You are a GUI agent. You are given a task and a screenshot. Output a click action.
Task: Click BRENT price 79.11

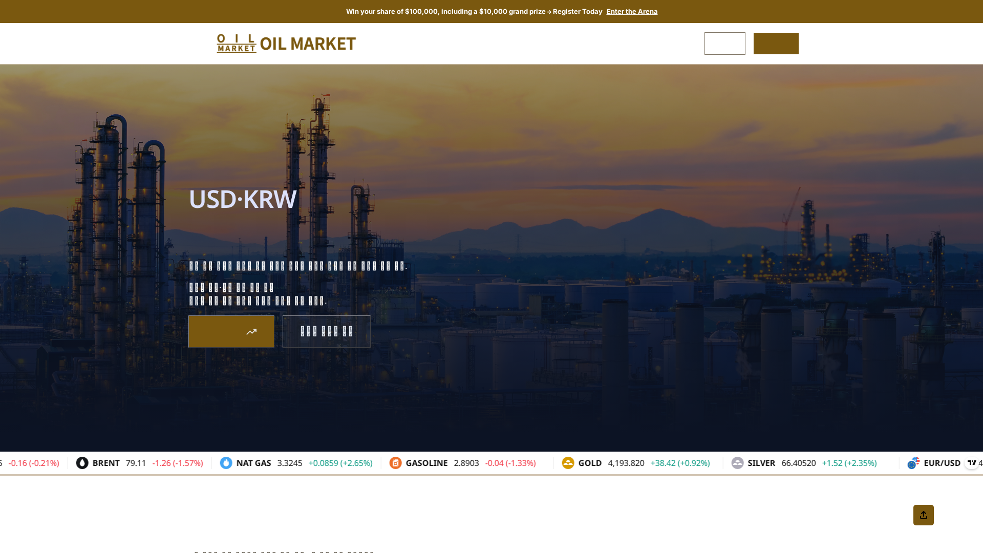pos(136,463)
